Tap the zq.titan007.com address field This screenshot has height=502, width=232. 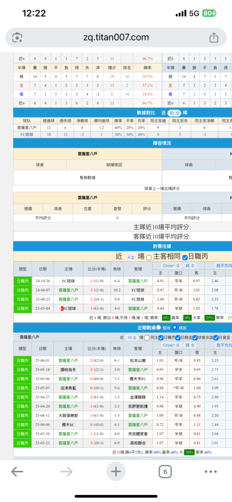(x=116, y=38)
